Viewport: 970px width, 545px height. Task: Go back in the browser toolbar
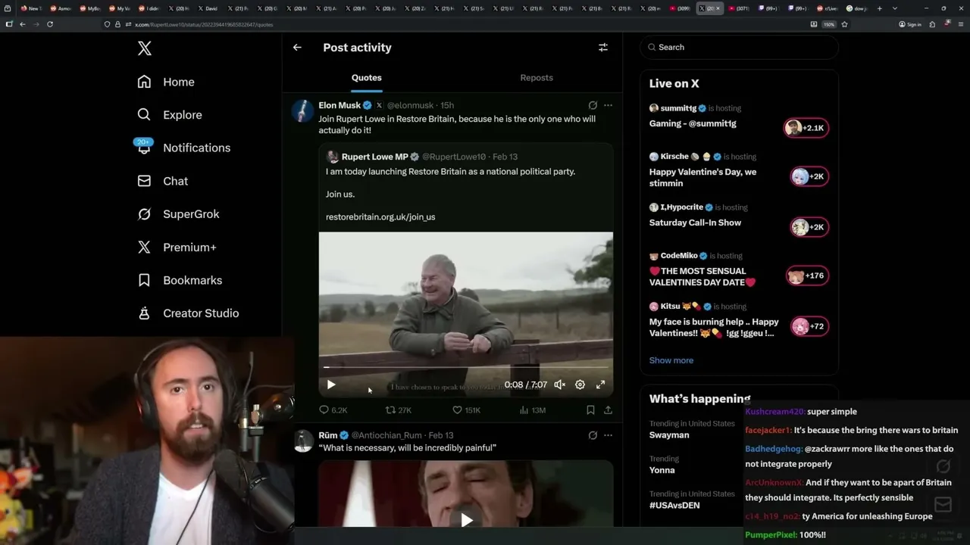point(23,24)
